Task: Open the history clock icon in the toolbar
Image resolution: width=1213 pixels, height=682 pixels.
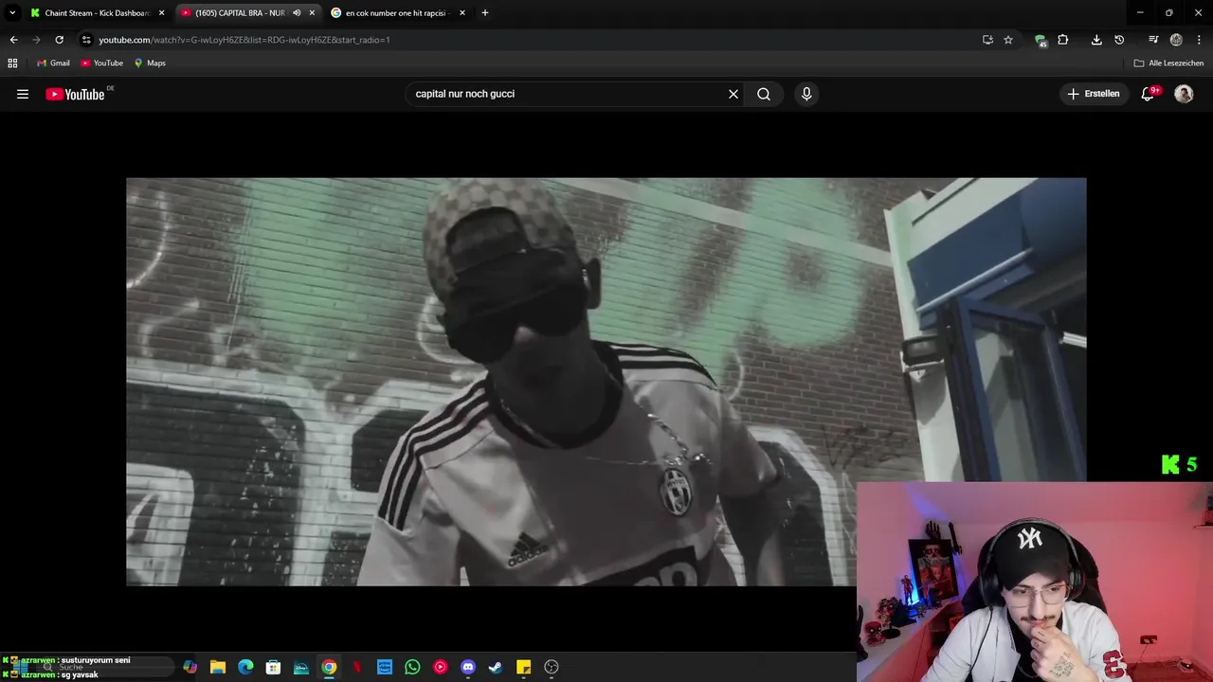Action: pos(1119,40)
